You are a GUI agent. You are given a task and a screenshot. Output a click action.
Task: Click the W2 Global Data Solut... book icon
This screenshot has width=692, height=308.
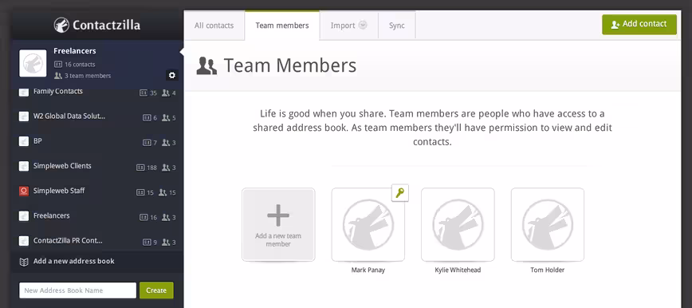pos(24,116)
